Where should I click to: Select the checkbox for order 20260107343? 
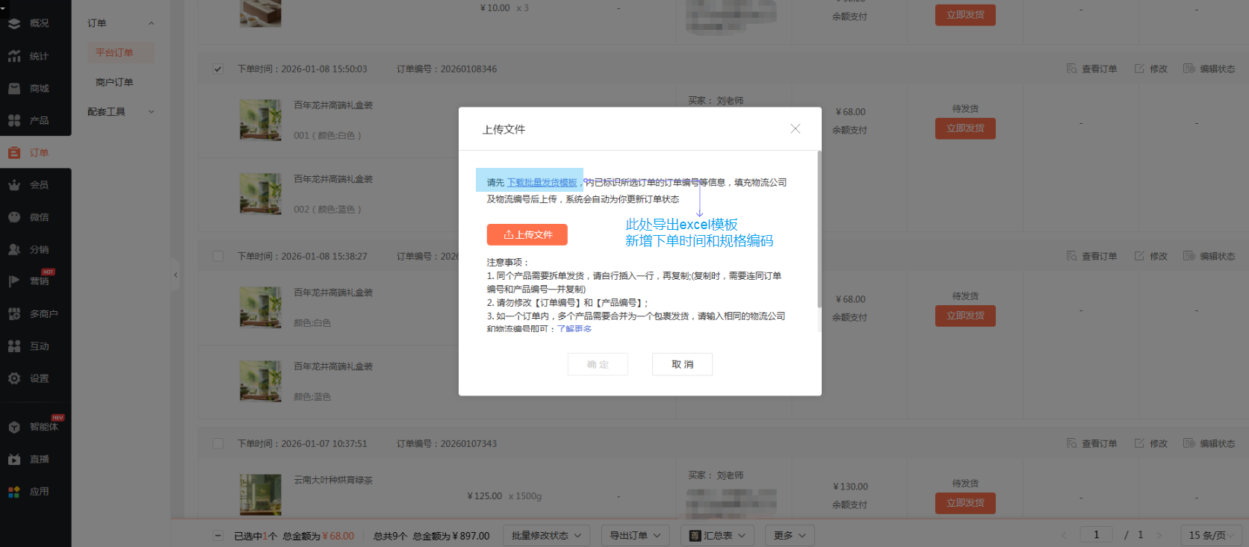pos(217,444)
